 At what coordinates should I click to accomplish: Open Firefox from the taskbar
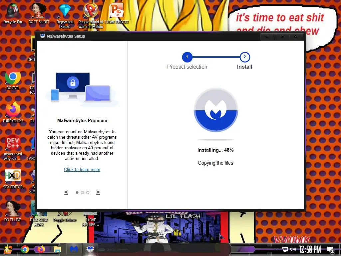[x=41, y=249]
